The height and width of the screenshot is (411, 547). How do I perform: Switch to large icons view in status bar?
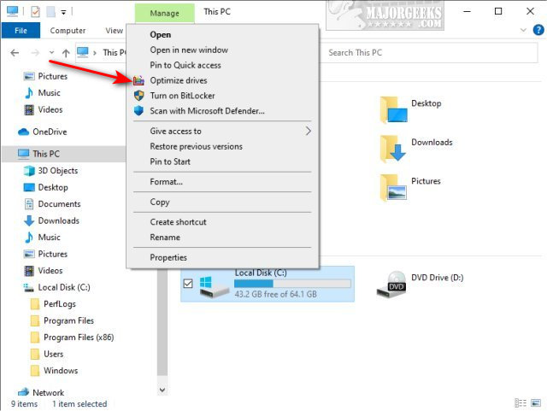(536, 403)
